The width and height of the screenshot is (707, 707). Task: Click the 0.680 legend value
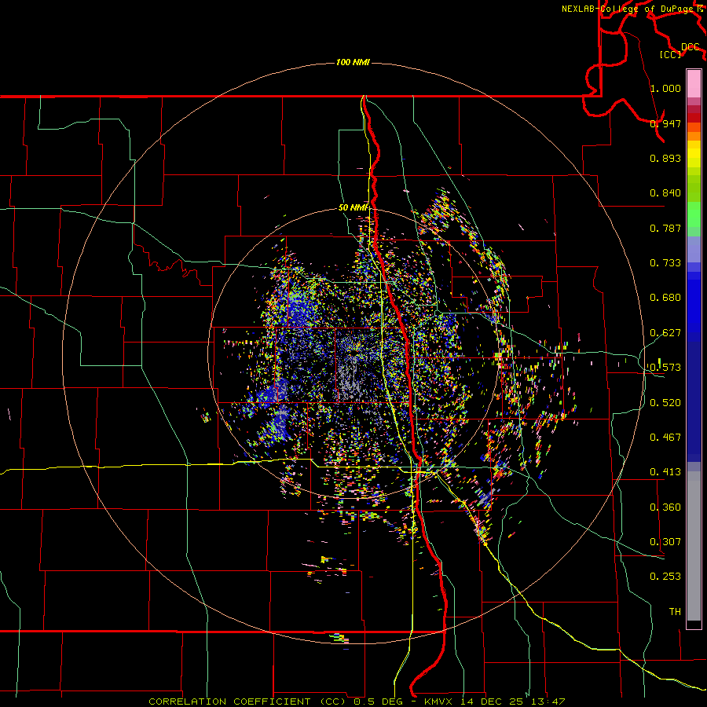click(665, 298)
